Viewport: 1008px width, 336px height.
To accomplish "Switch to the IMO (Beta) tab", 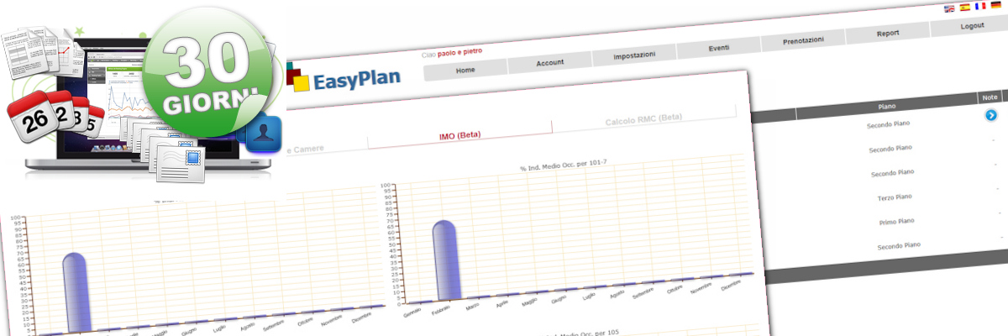I will (x=460, y=135).
